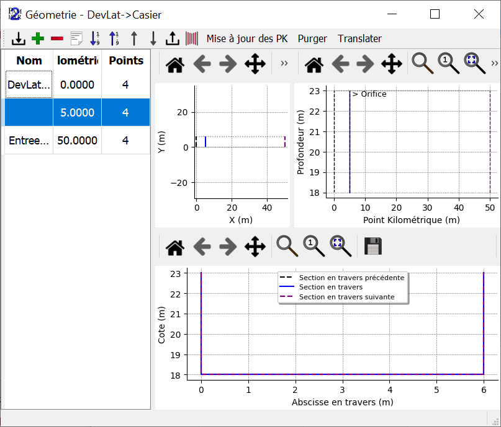Activate pan tool in the bottom plot toolbar
This screenshot has width=501, height=427.
tap(255, 247)
